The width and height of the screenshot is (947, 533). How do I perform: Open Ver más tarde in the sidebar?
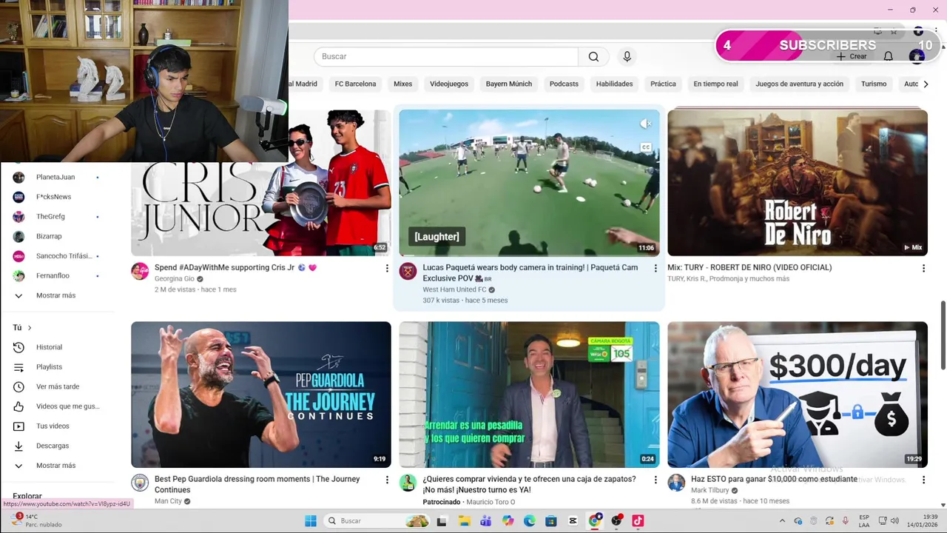[58, 386]
